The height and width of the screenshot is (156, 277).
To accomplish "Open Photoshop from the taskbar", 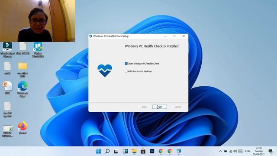I will coord(152,151).
